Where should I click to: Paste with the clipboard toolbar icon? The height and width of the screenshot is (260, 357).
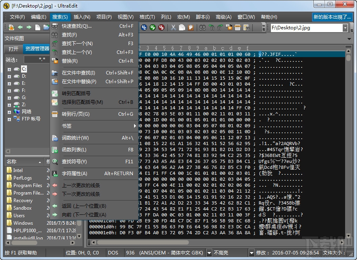[x=191, y=27]
